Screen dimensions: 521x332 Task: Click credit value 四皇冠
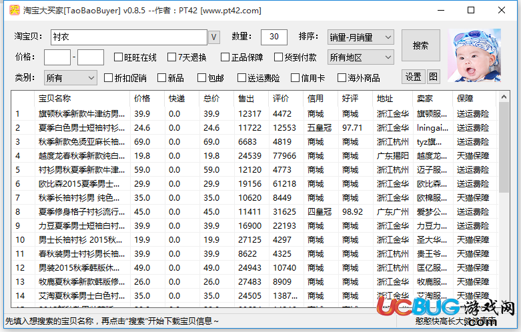click(320, 212)
